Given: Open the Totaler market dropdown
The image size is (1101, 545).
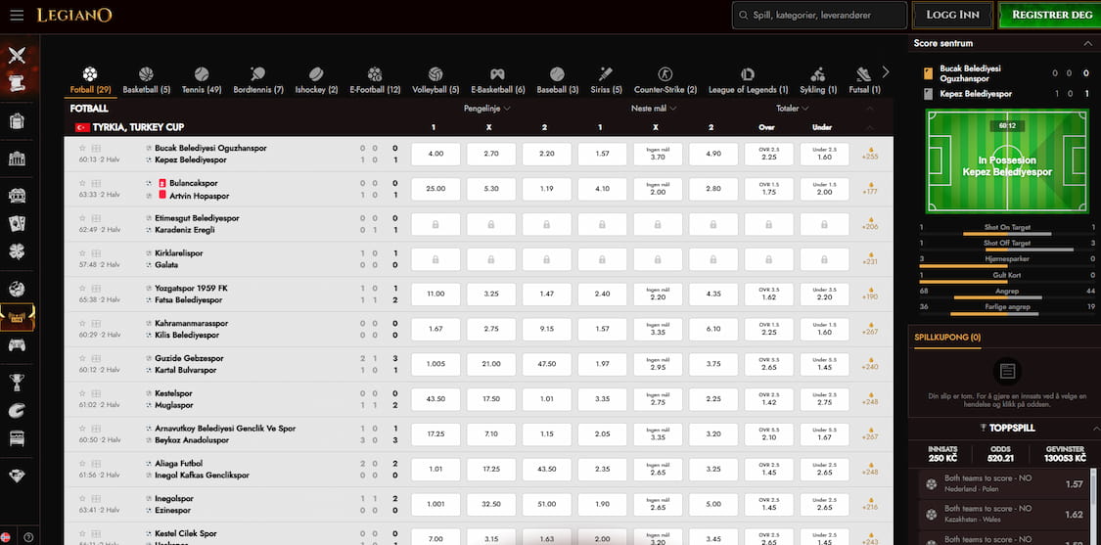Looking at the screenshot, I should [x=792, y=109].
